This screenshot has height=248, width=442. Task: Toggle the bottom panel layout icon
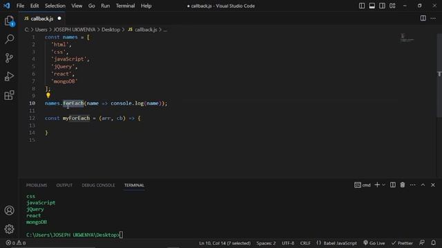[x=372, y=6]
